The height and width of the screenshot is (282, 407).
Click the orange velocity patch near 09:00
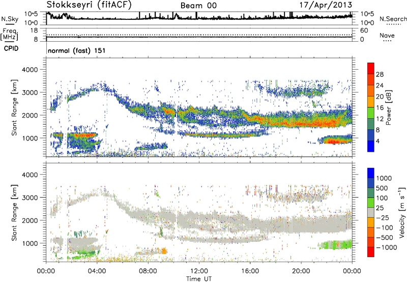coord(164,251)
